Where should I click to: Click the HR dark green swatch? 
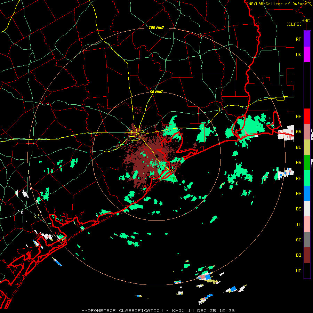(307, 163)
